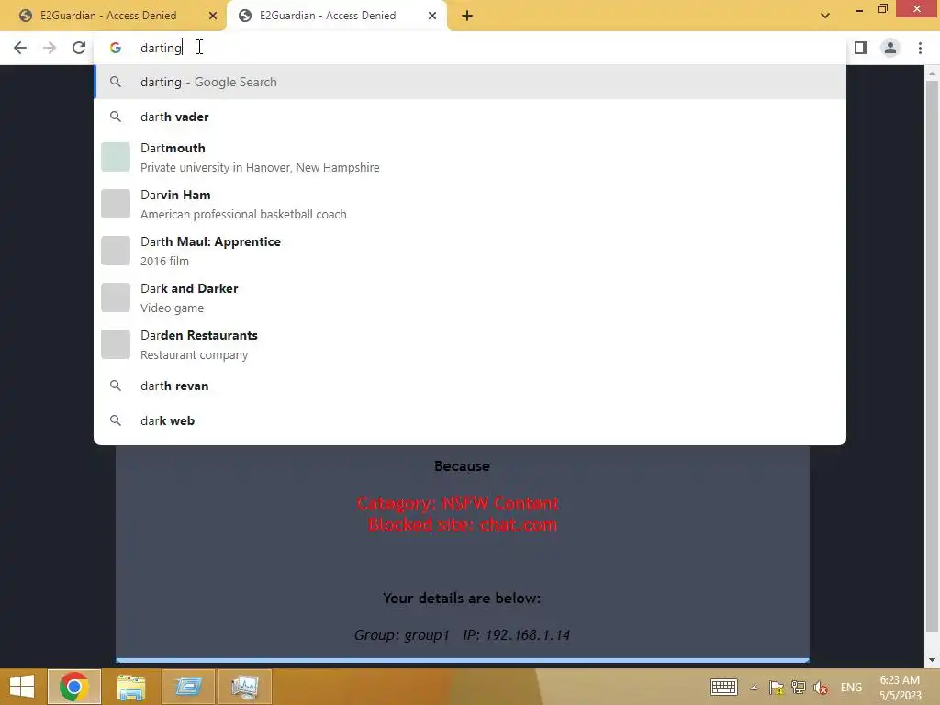This screenshot has width=940, height=705.
Task: Click the 'Category: NSFW Content' text
Action: pos(458,504)
